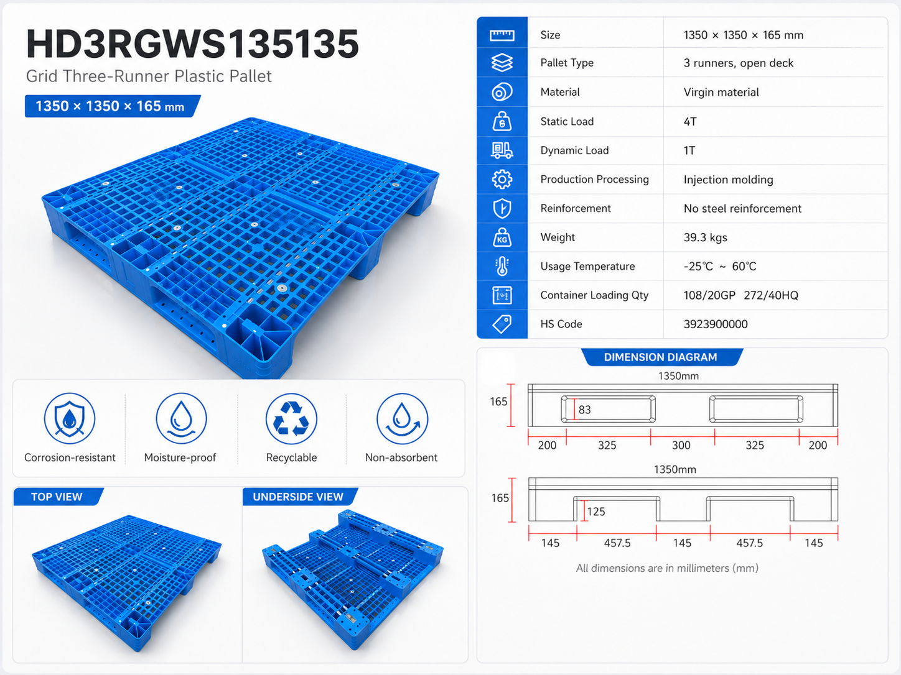This screenshot has height=675, width=901.
Task: Click the lower diagram 1350mm width label
Action: point(675,470)
